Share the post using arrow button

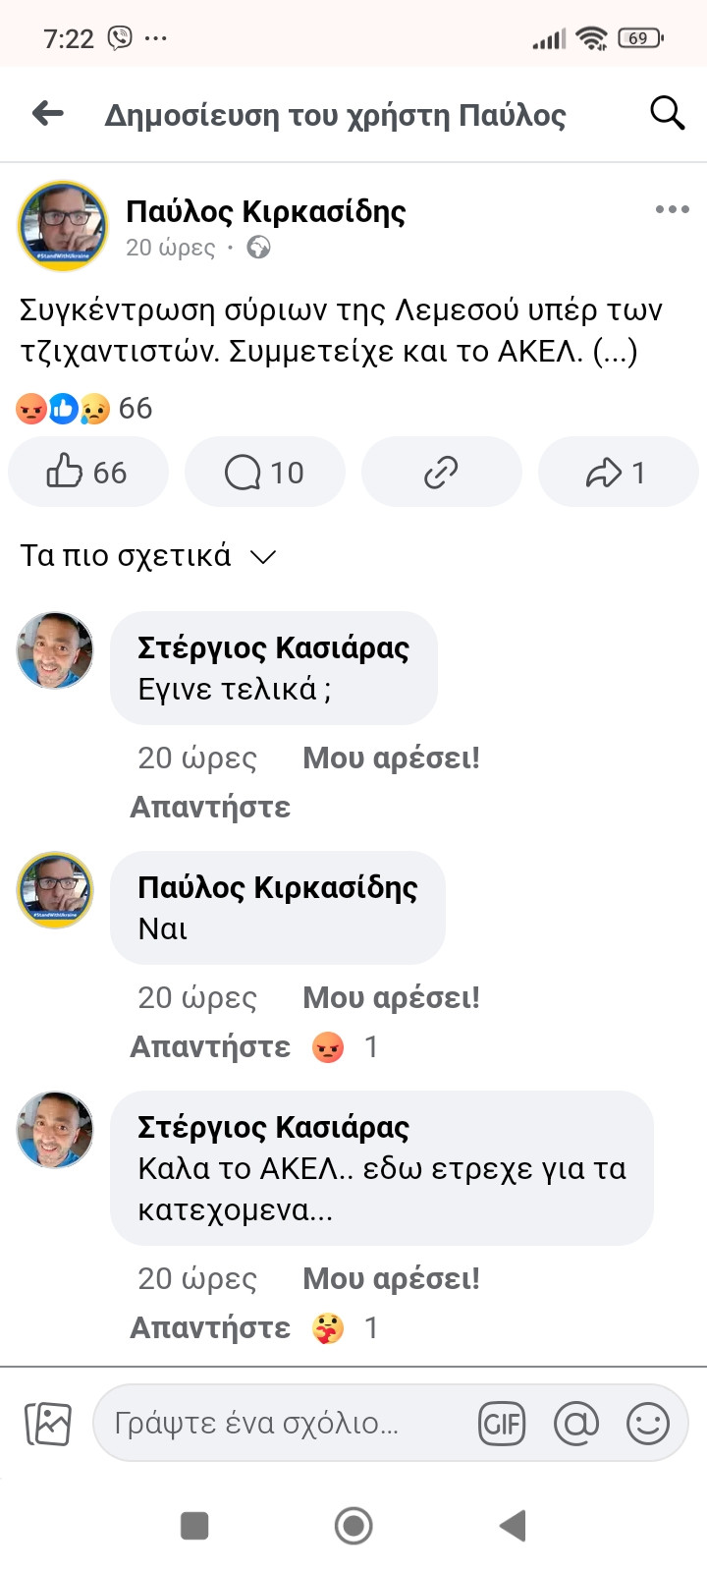tap(617, 473)
